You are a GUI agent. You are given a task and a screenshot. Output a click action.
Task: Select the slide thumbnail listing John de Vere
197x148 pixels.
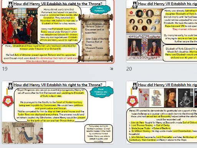[162, 112]
